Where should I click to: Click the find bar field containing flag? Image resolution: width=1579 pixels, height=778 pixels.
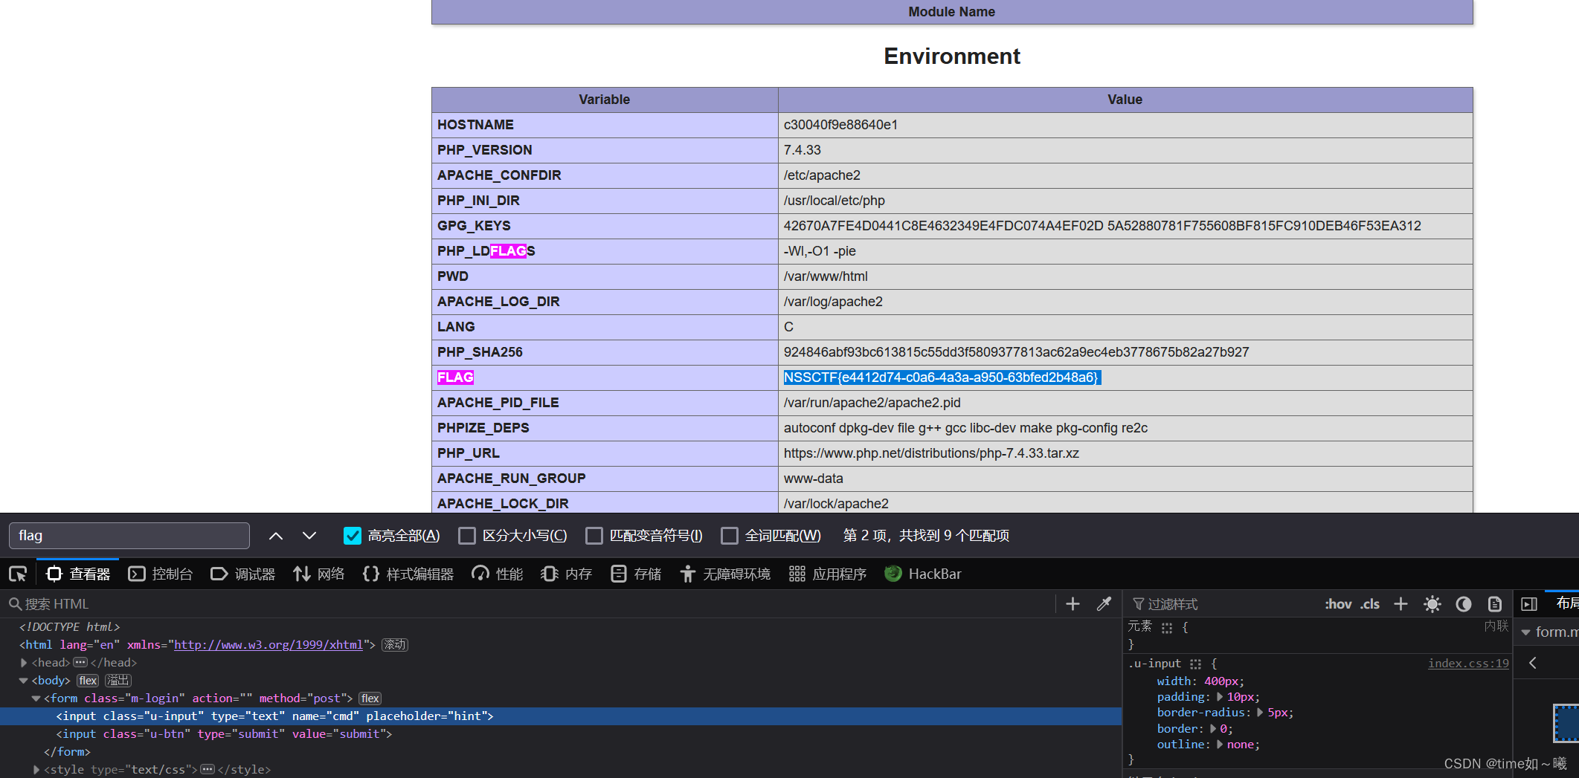pos(129,536)
